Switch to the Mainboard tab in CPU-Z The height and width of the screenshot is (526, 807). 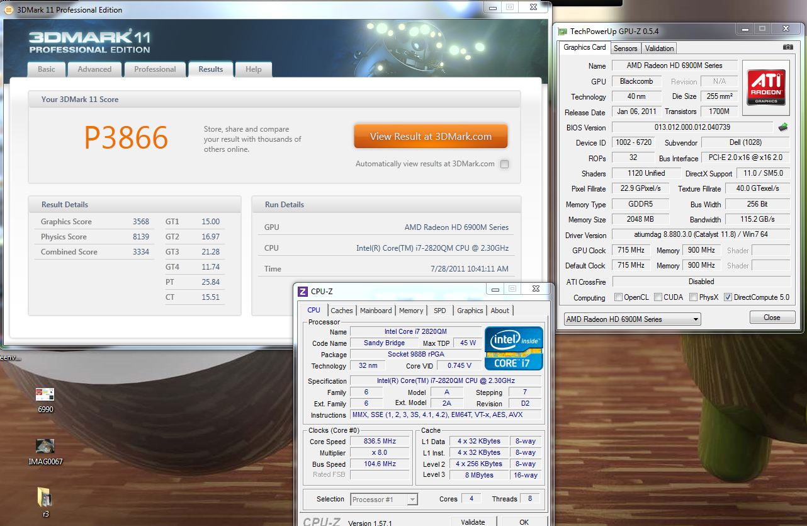click(376, 311)
